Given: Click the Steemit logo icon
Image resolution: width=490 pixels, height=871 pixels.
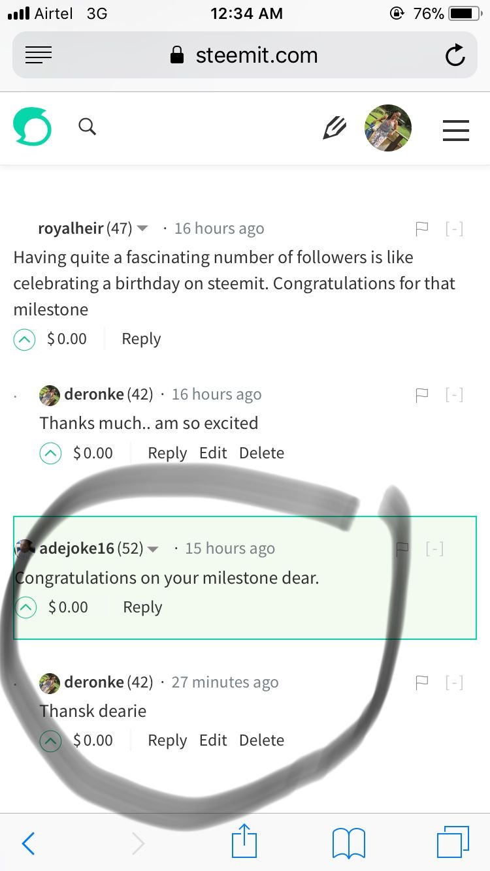Looking at the screenshot, I should coord(32,127).
